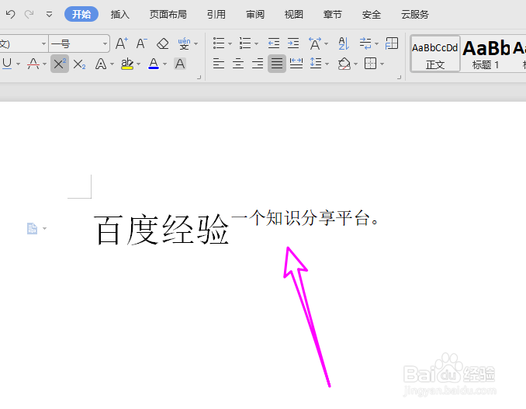Center align the text

click(x=238, y=64)
